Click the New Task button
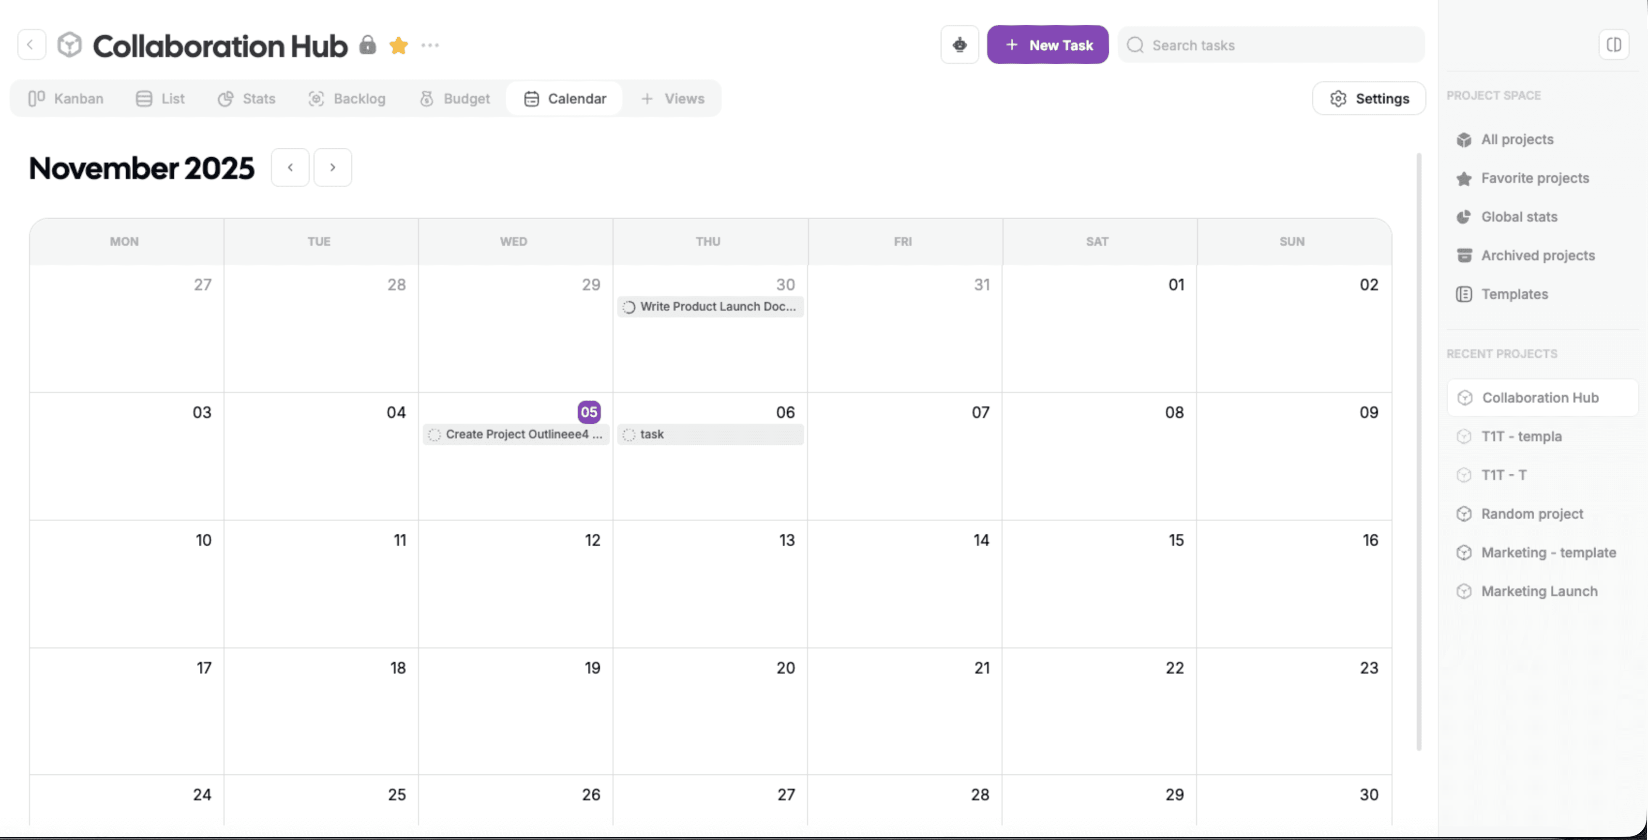Viewport: 1648px width, 840px height. tap(1047, 45)
